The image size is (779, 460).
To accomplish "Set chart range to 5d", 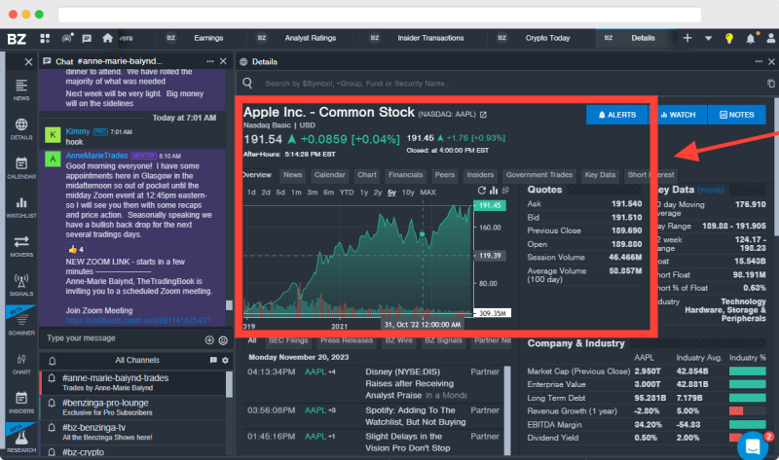I will point(280,192).
